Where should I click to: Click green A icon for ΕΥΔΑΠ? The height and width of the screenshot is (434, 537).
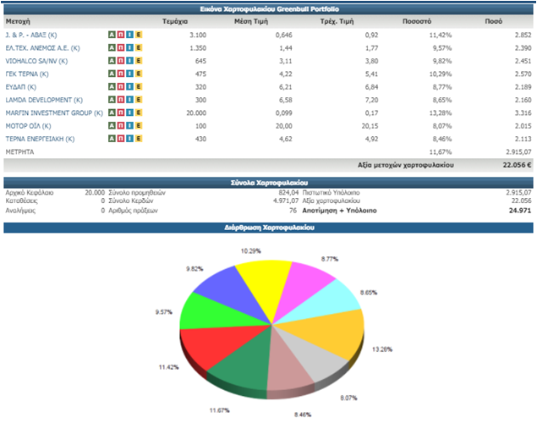coord(112,86)
